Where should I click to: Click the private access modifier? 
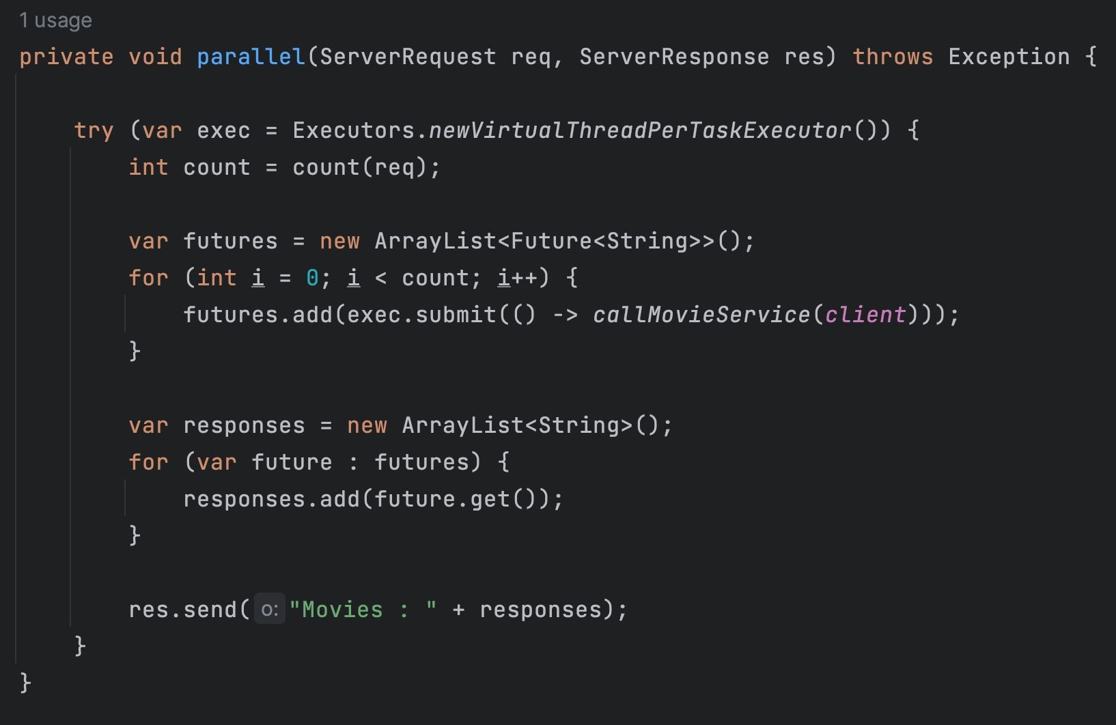pos(66,57)
